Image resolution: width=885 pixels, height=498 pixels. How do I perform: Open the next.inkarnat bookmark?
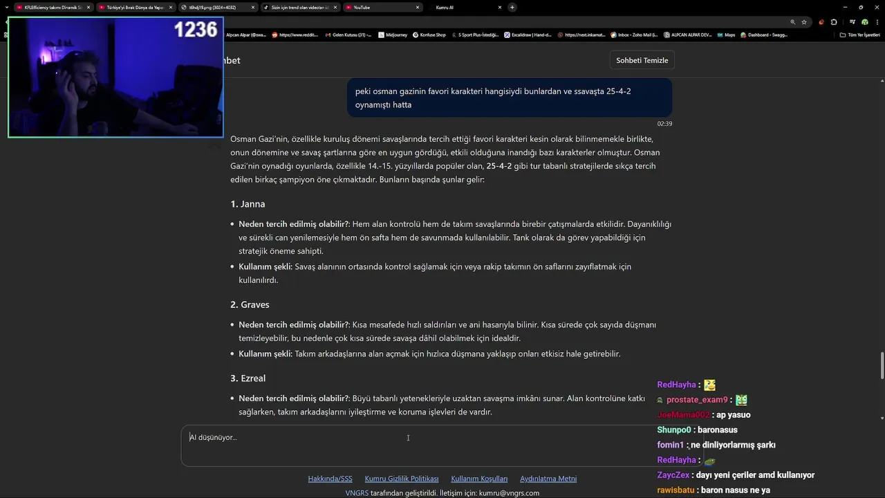point(581,35)
